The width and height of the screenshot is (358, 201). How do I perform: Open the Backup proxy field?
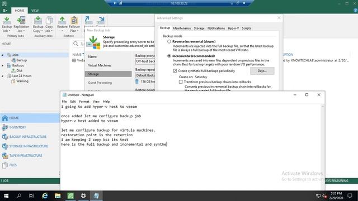[145, 61]
